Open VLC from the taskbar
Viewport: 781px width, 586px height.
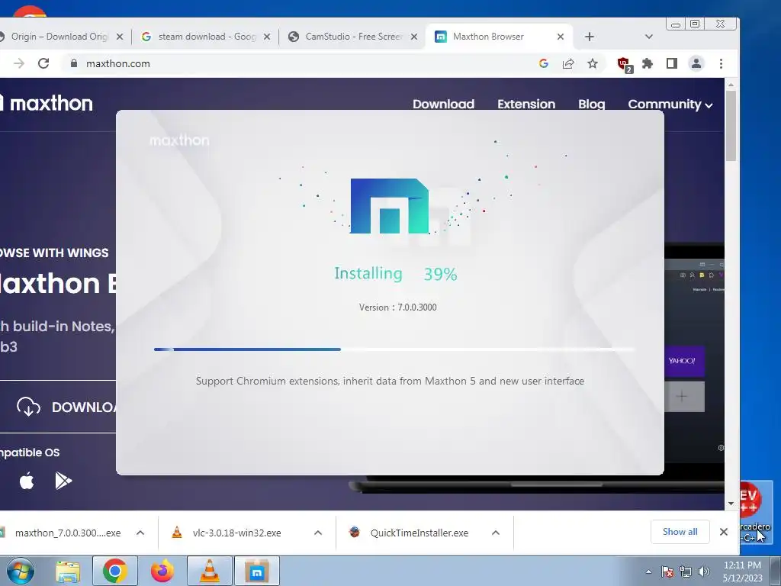point(209,571)
